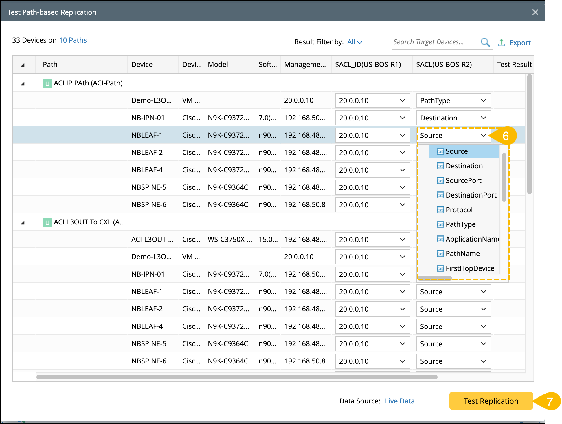Choose DestinationPort in the dropdown list
Image resolution: width=562 pixels, height=424 pixels.
471,195
